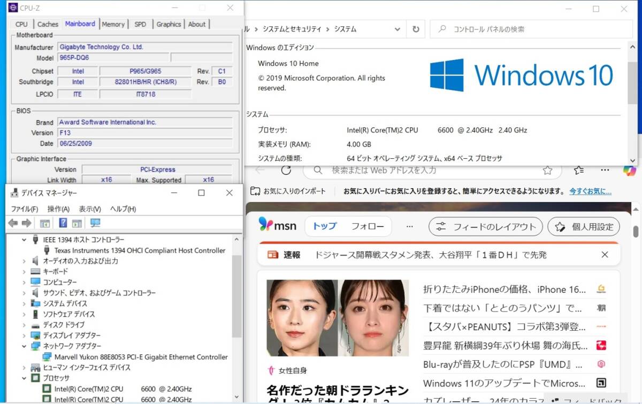Viewport: 642px width, 404px height.
Task: Open SPD tab in CPU-Z
Action: pos(140,24)
